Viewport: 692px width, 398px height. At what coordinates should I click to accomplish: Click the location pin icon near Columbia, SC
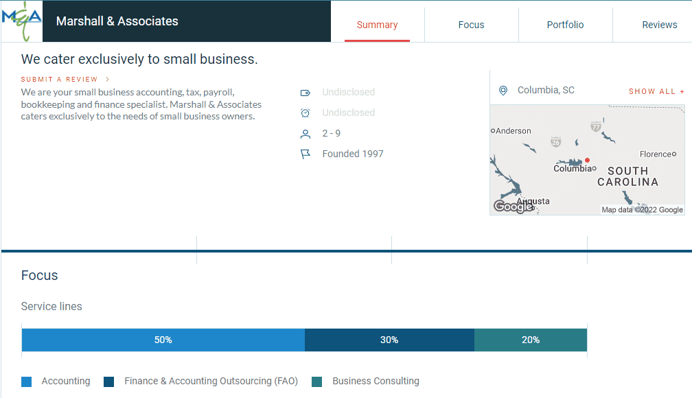503,90
